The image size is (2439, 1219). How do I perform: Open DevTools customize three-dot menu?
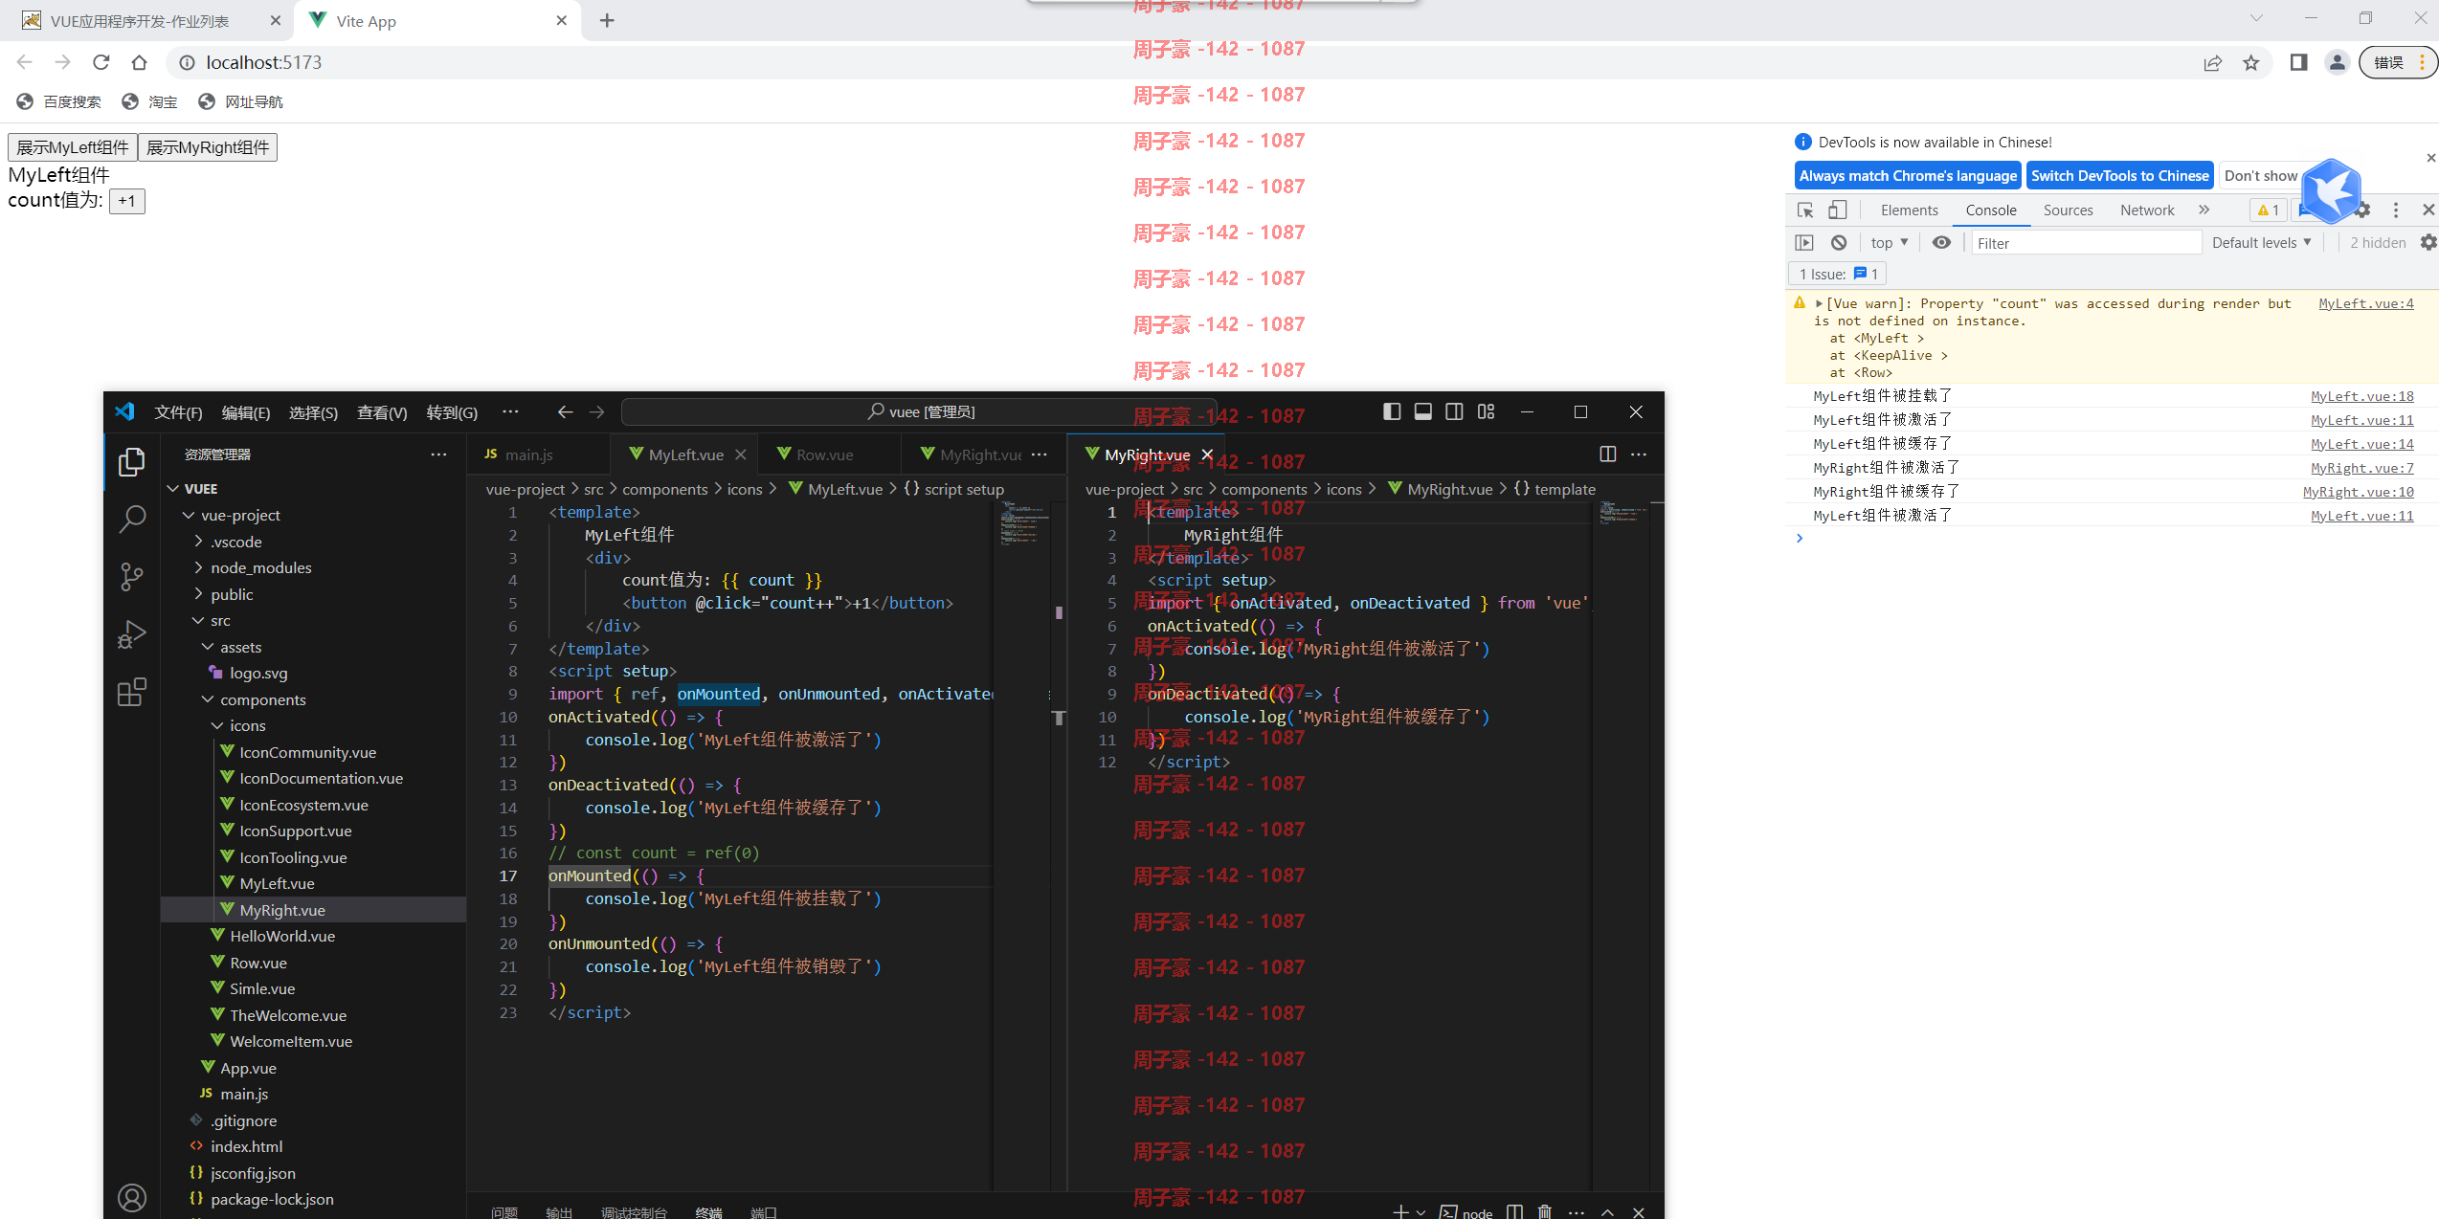point(2396,211)
